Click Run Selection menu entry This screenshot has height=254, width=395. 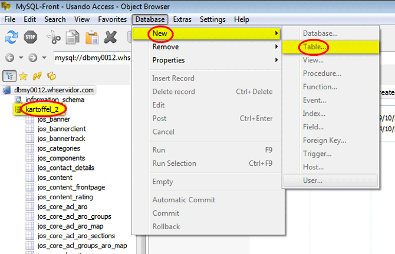[206, 163]
